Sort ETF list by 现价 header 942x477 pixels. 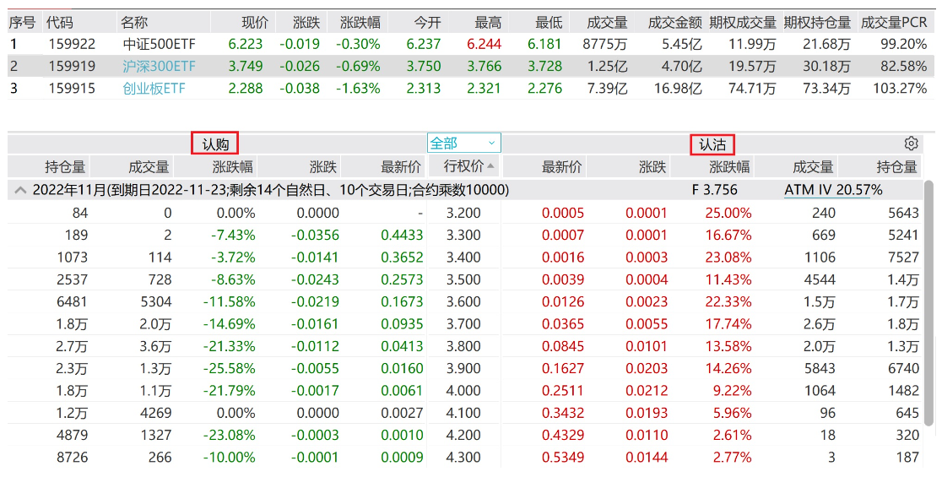click(255, 23)
